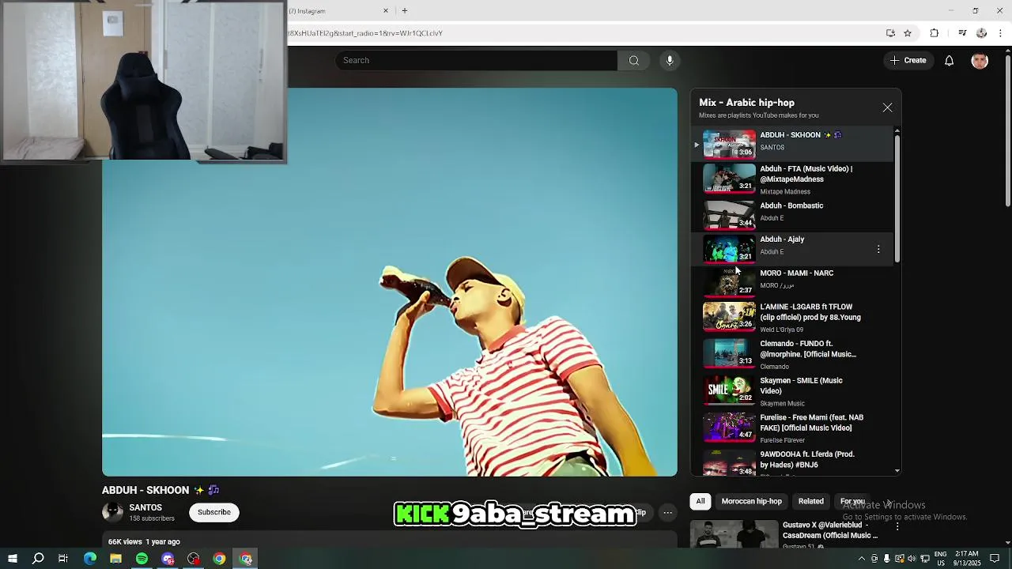The width and height of the screenshot is (1012, 569).
Task: Open SANTOS channel name link
Action: point(145,507)
